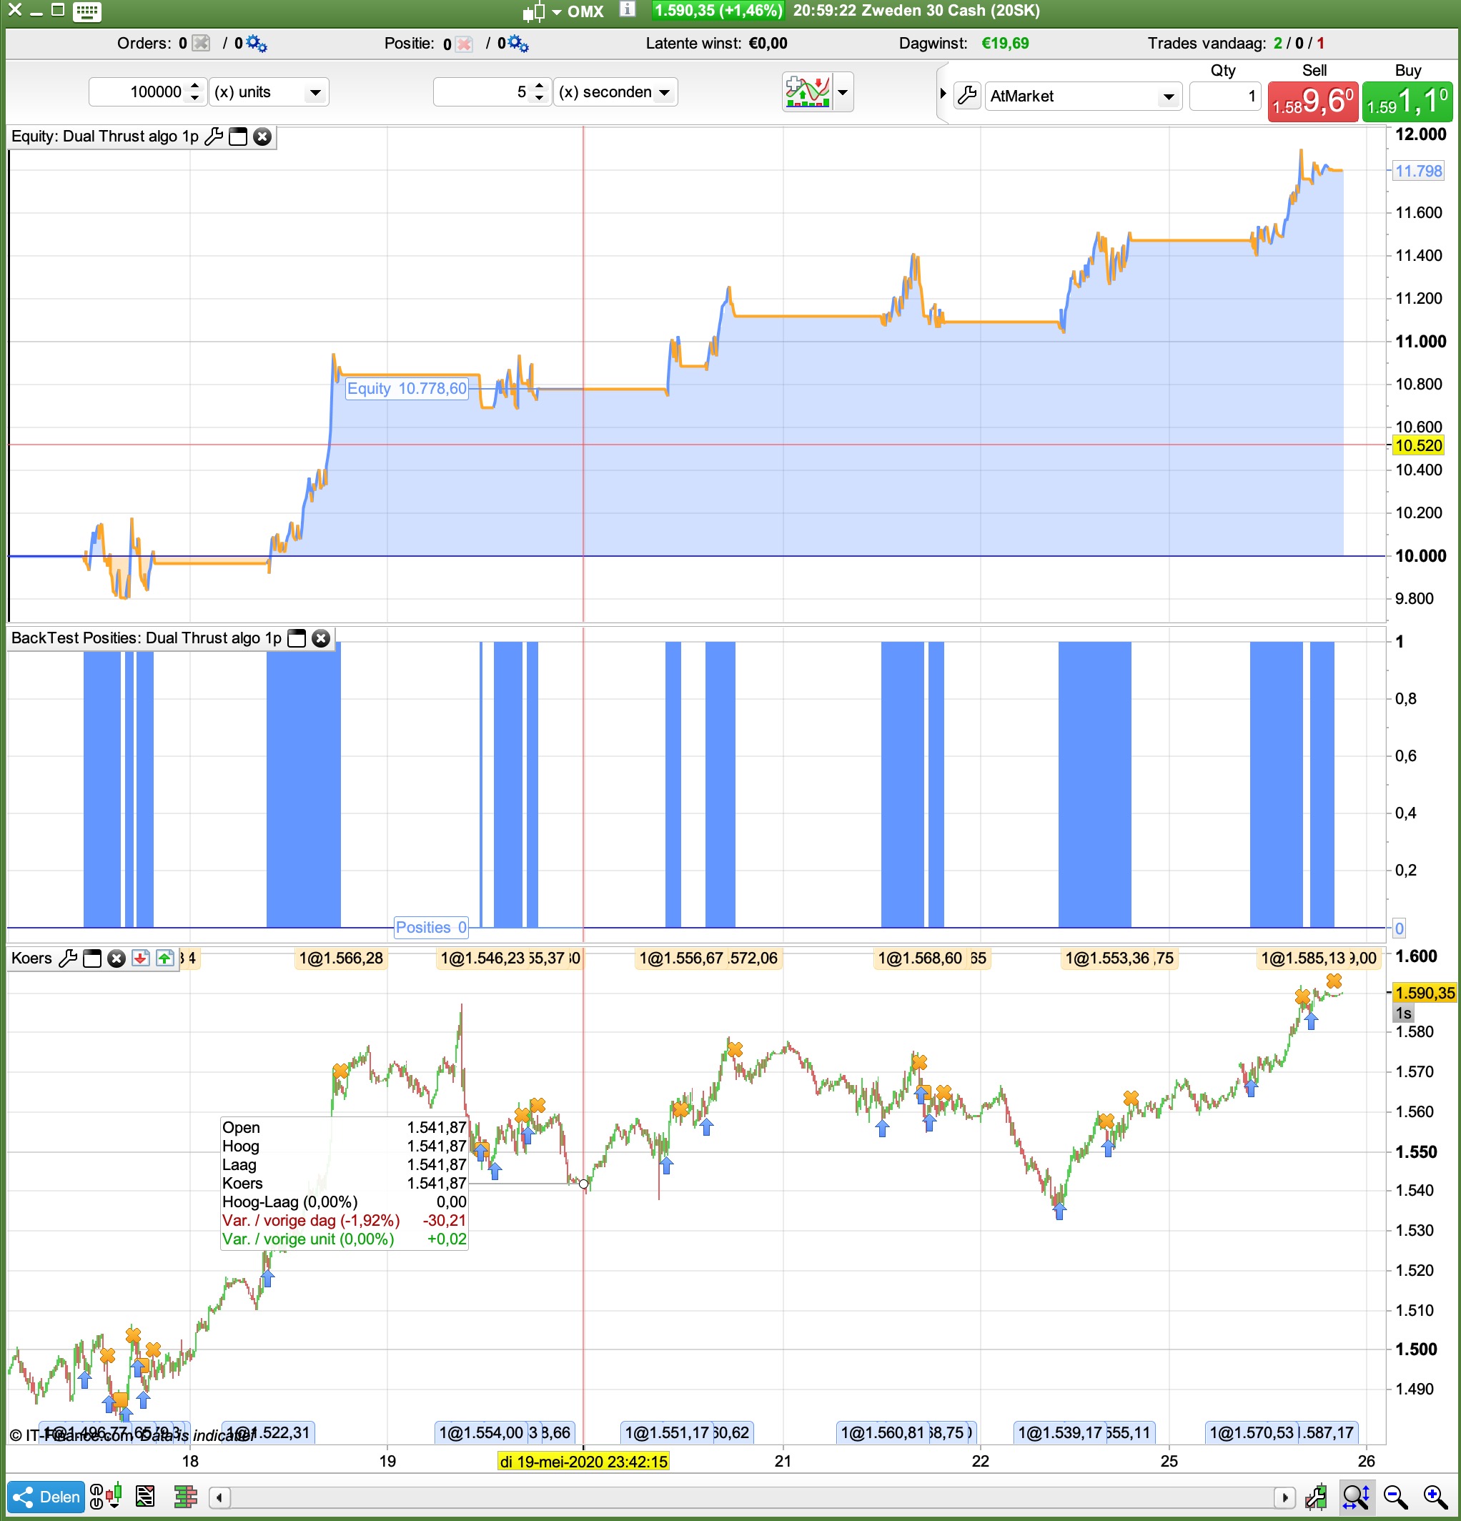Click the Qty quantity input field
The width and height of the screenshot is (1461, 1521).
pos(1224,96)
